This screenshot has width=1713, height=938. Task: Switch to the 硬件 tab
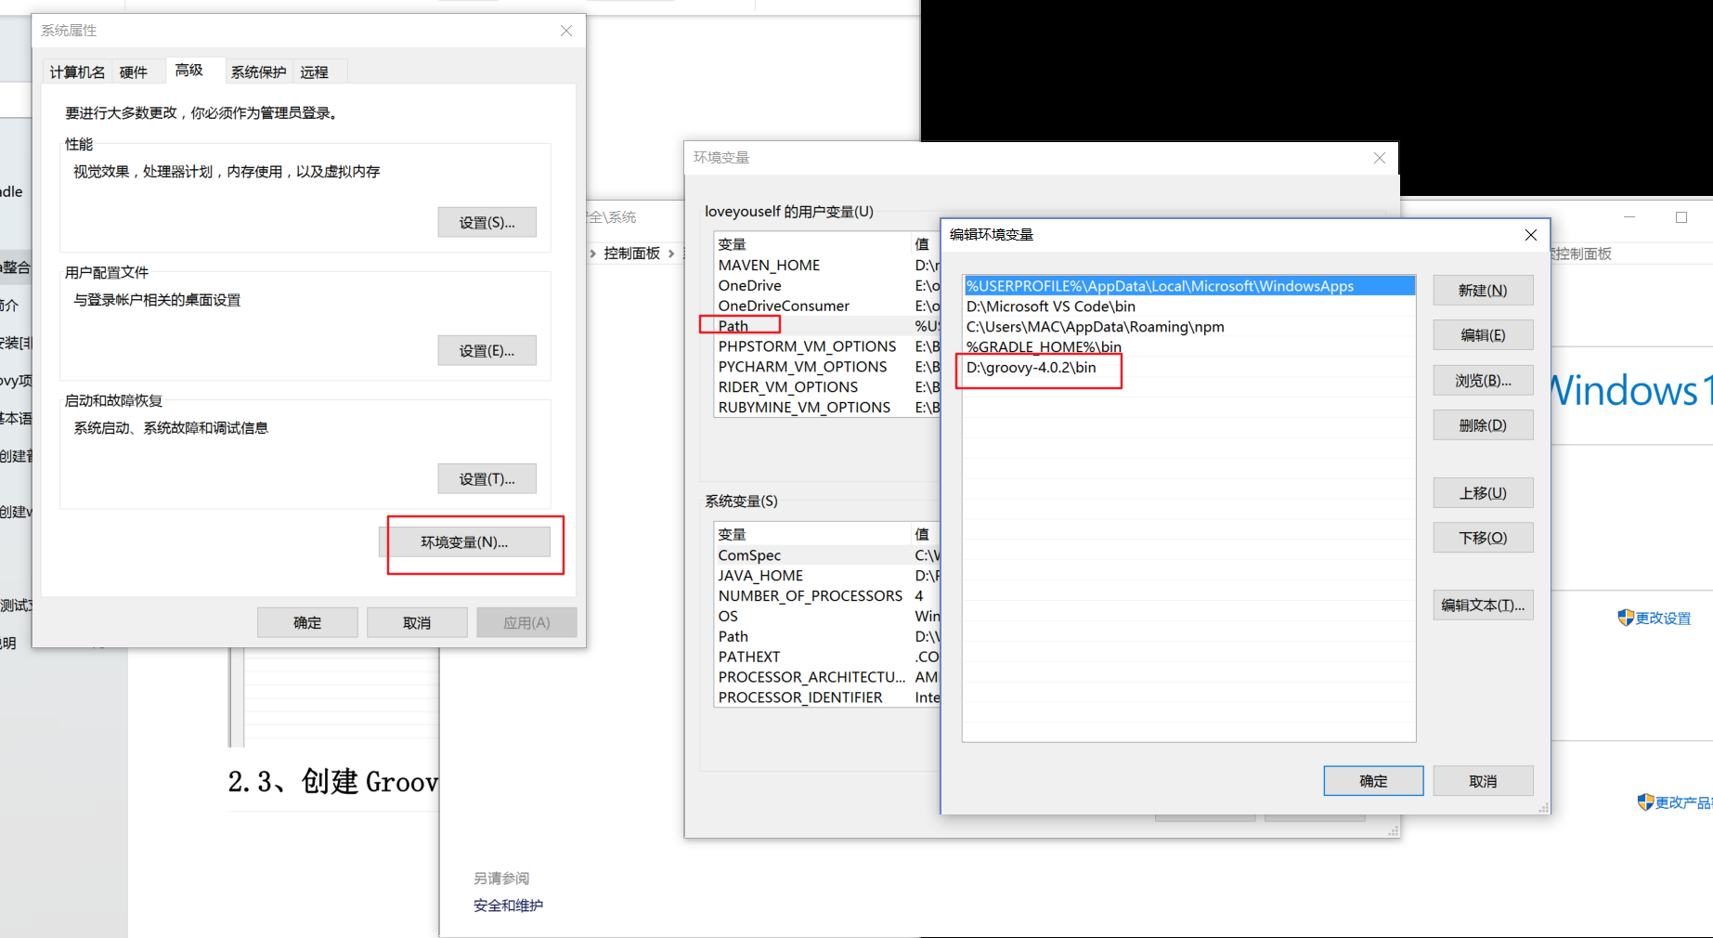coord(134,72)
